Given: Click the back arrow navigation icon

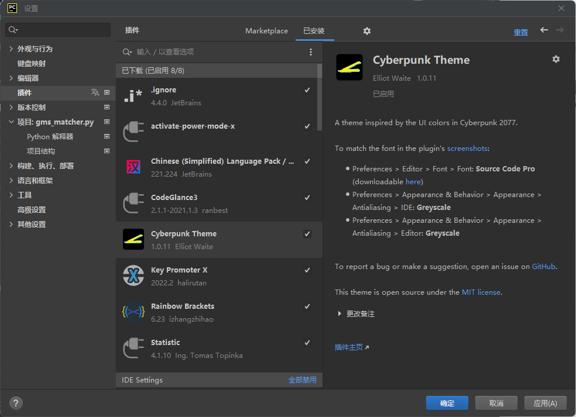Looking at the screenshot, I should [544, 30].
